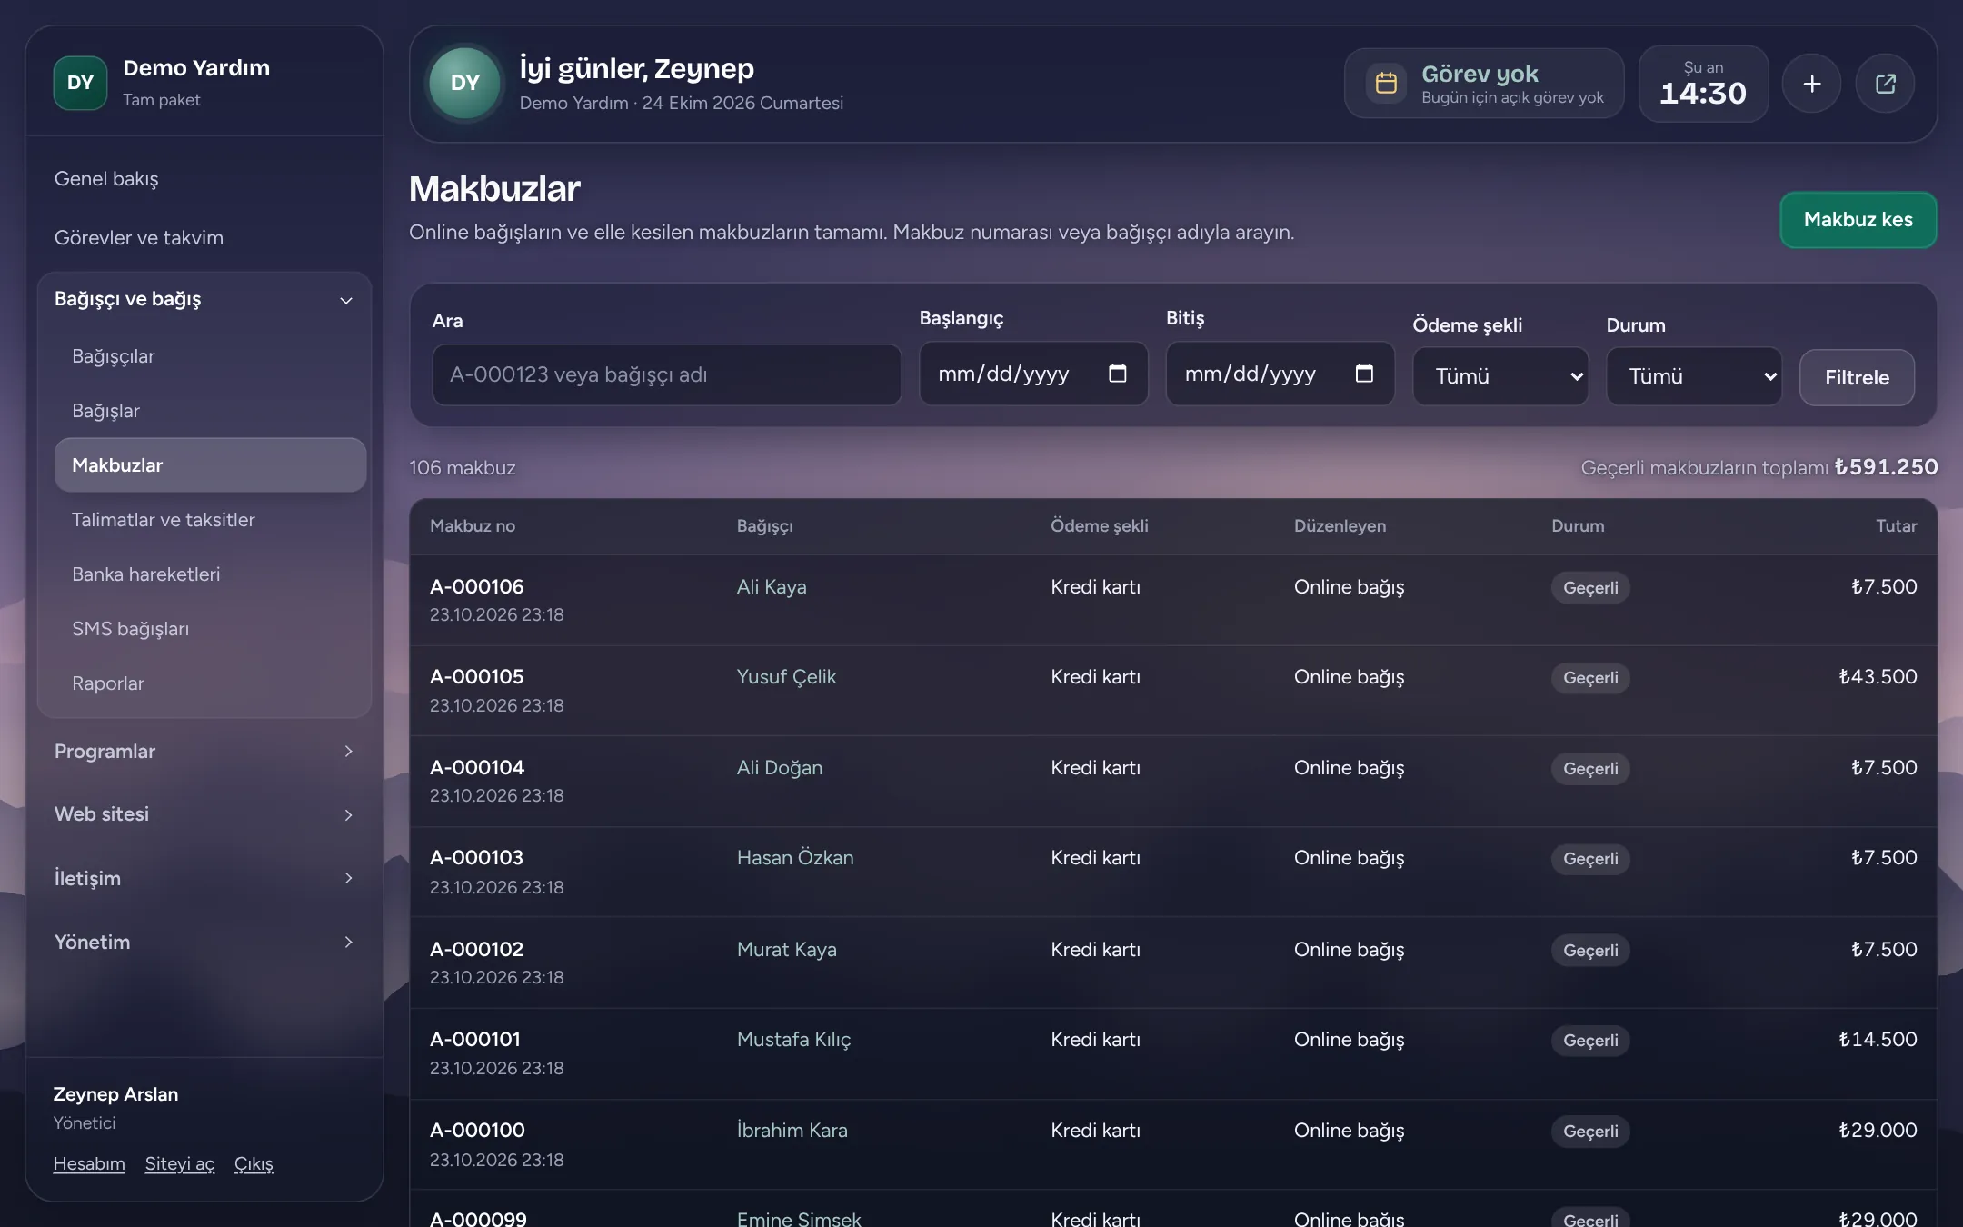Click the Tutar column header

tap(1897, 526)
